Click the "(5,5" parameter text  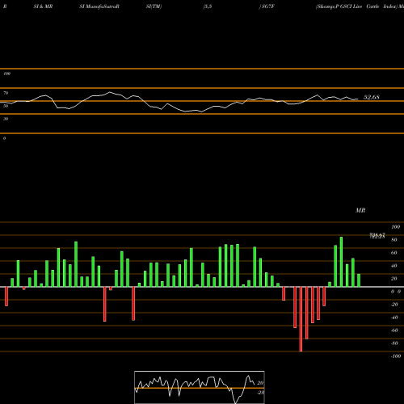point(208,6)
